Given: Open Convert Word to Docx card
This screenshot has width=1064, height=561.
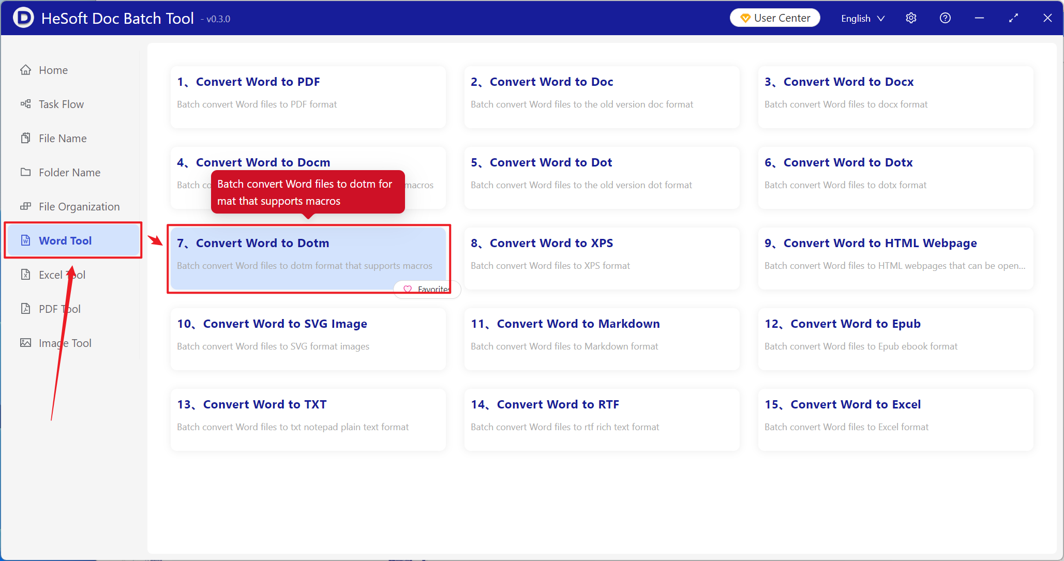Looking at the screenshot, I should click(896, 97).
